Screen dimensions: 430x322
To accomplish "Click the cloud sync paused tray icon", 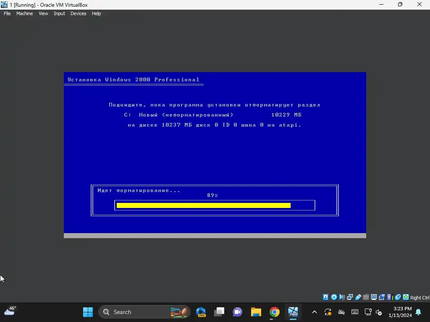I will point(341,312).
